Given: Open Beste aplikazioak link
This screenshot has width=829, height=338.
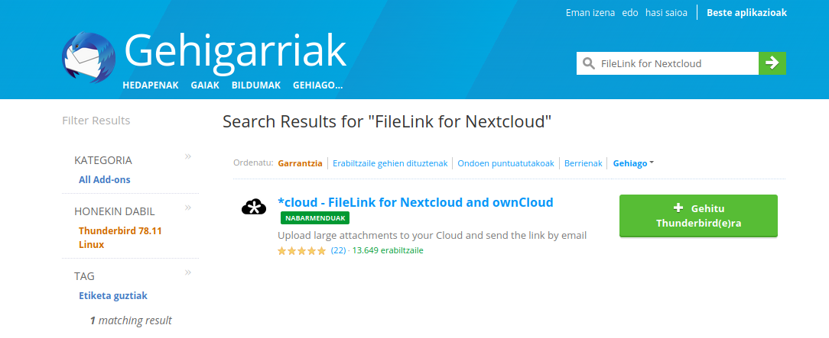Looking at the screenshot, I should 746,13.
